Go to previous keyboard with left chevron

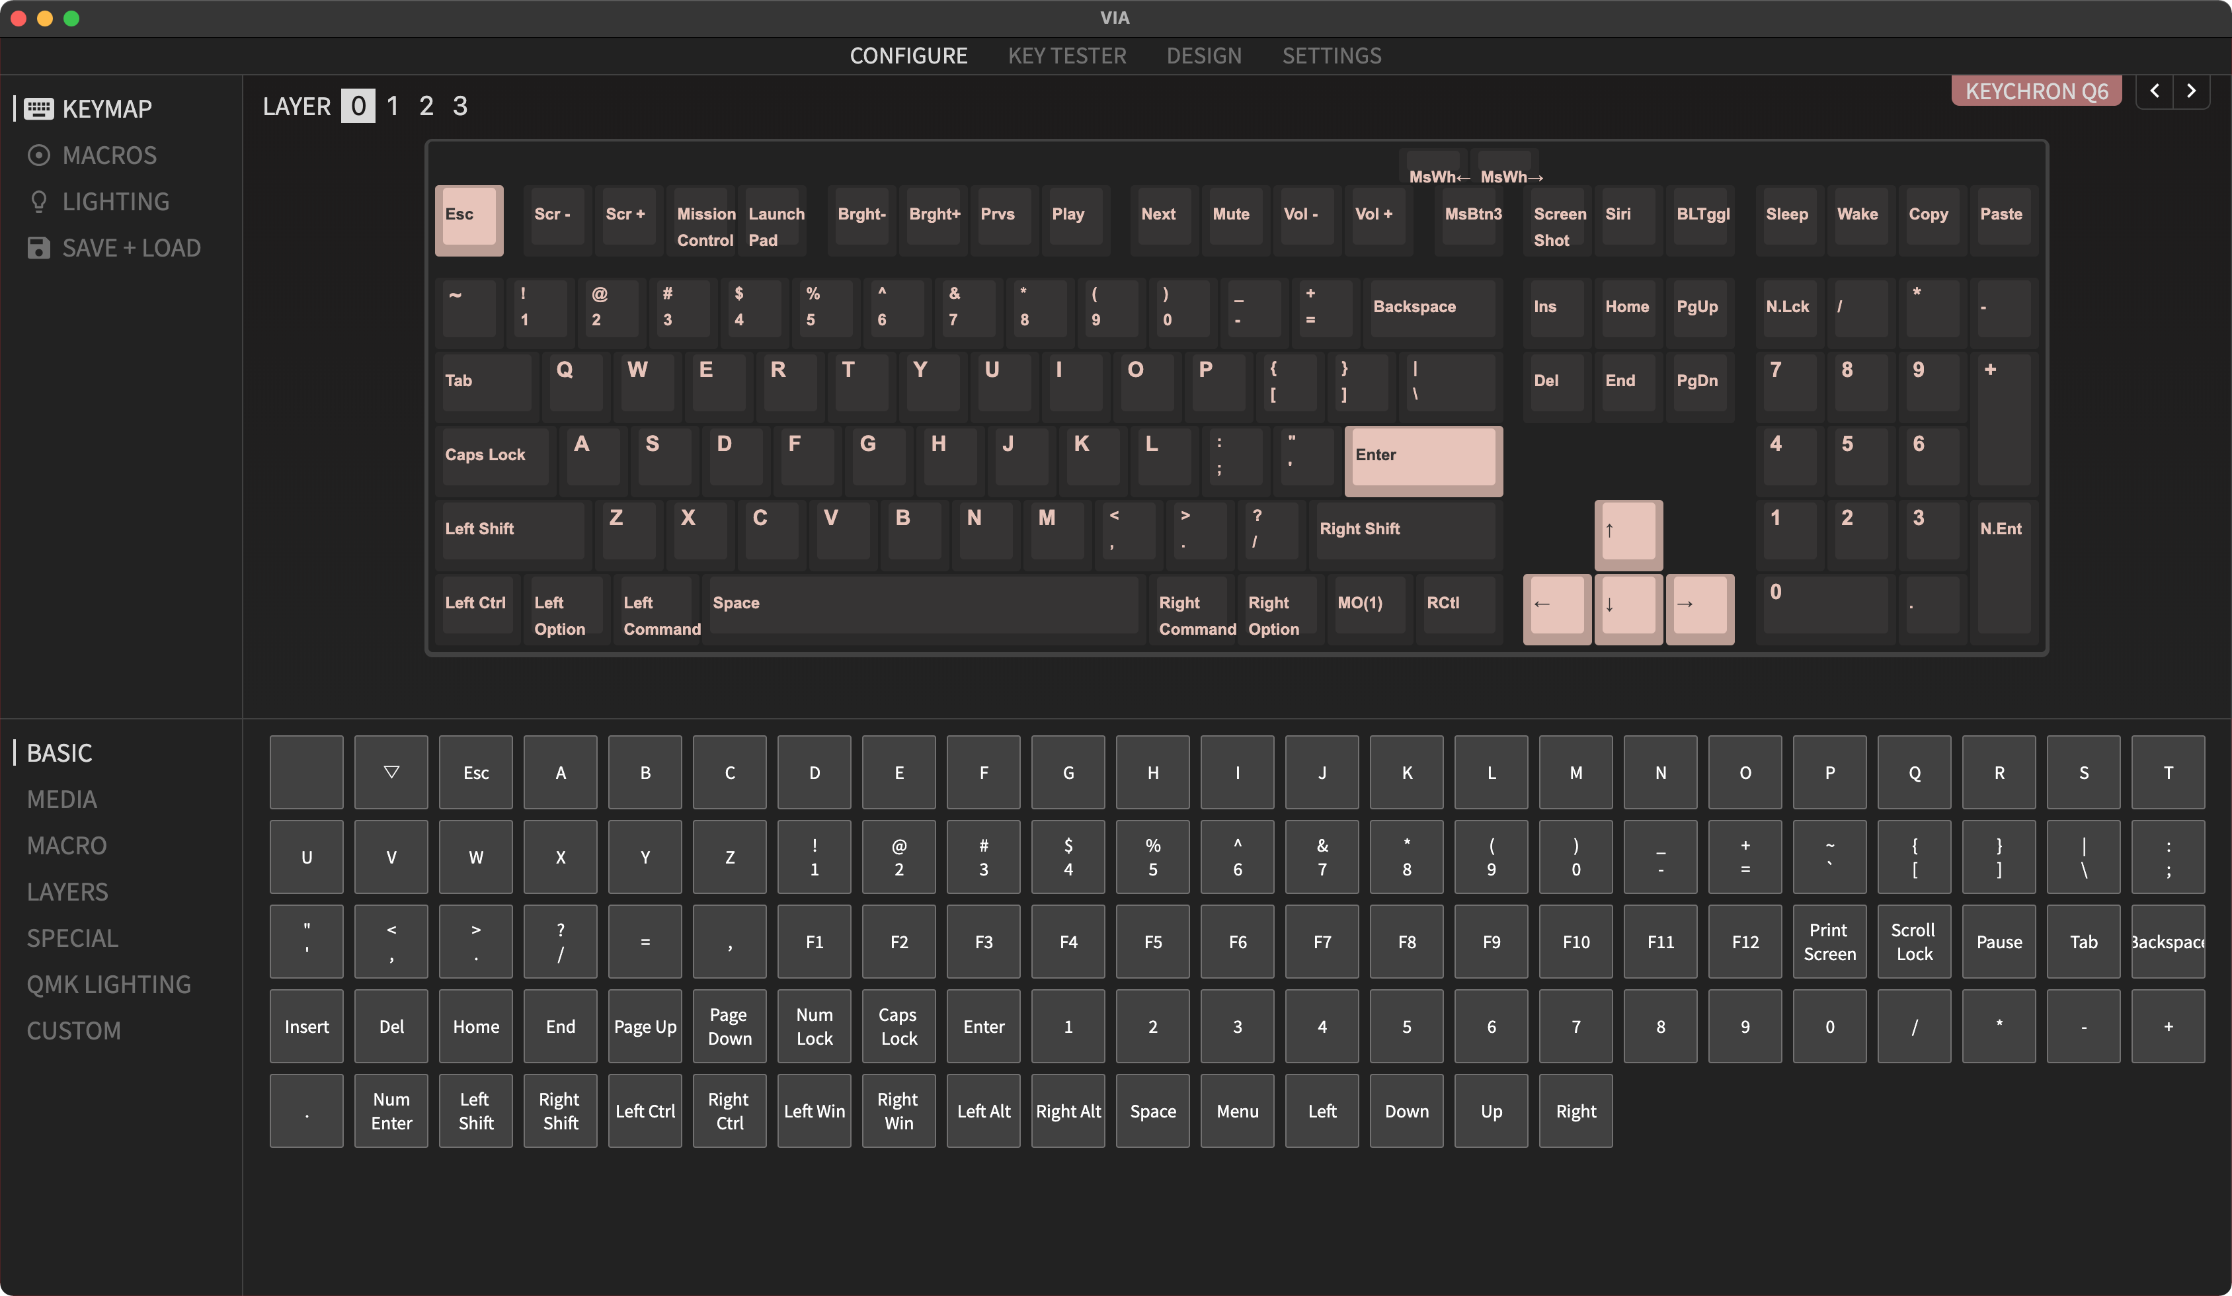(x=2155, y=91)
